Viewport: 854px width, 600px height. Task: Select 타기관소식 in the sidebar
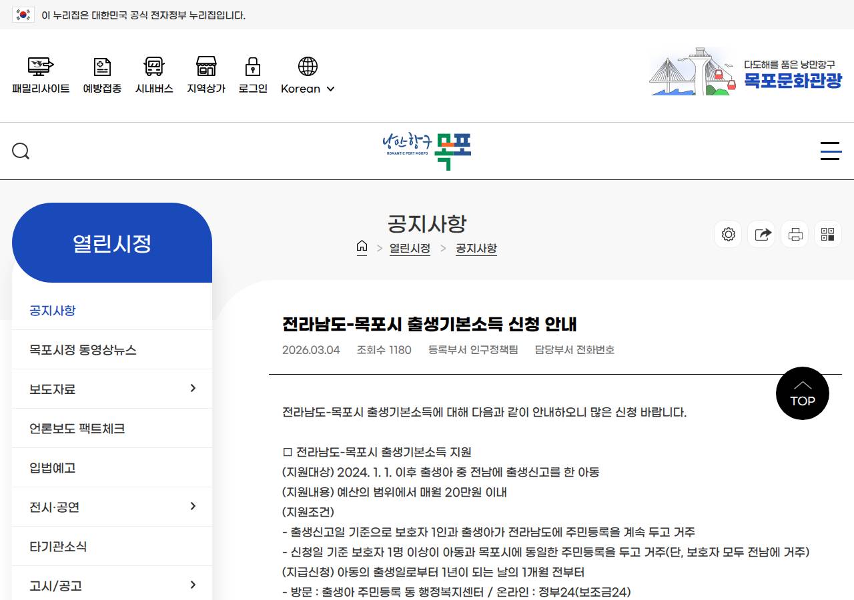point(112,546)
